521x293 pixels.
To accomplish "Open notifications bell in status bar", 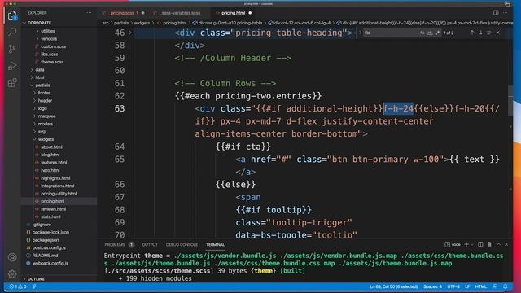I will pyautogui.click(x=505, y=286).
